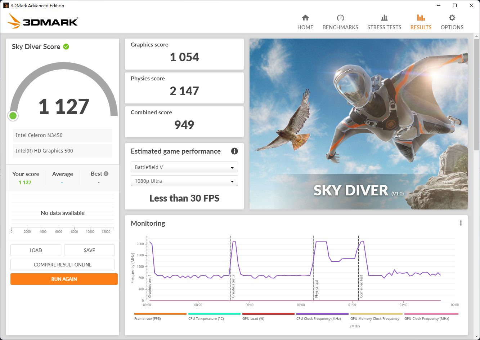The image size is (480, 340).
Task: Click the CPU Clock Frequency purple swatch
Action: 322,314
